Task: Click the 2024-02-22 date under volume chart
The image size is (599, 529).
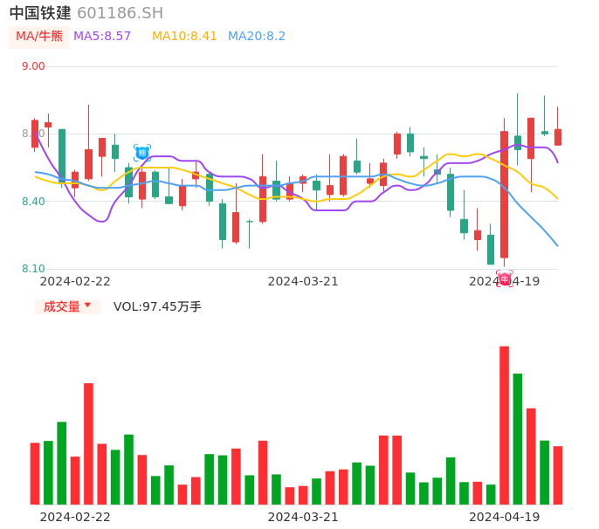Action: coord(75,517)
